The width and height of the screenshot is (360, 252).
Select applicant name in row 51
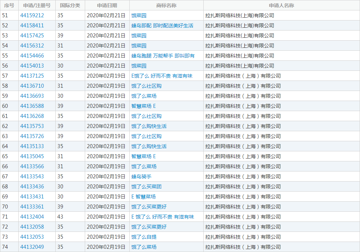[240, 15]
